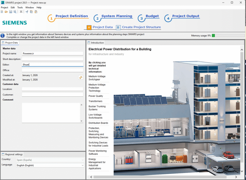Select the Project Data panel tab
Image resolution: width=246 pixels, height=180 pixels.
(x=10, y=43)
